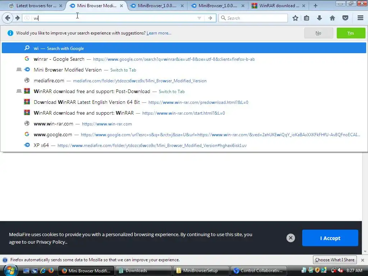
Task: Launch Firefox from quick launch icon
Action: (x=51, y=271)
